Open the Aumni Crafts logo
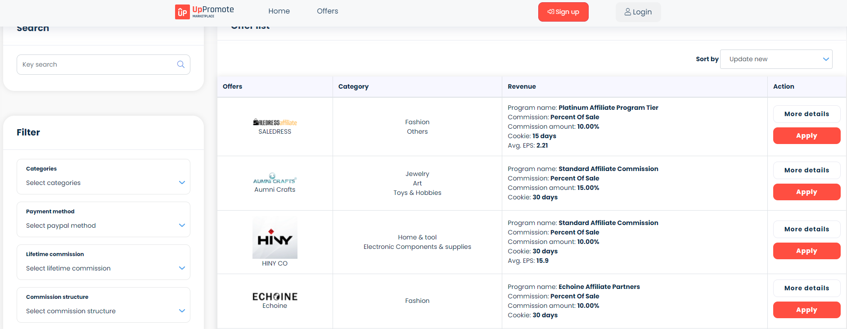This screenshot has width=847, height=329. pyautogui.click(x=275, y=179)
